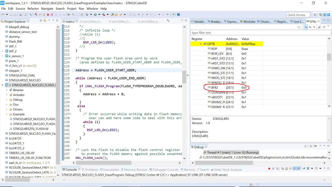Click Collapse All in Project Explorer

pos(41,21)
